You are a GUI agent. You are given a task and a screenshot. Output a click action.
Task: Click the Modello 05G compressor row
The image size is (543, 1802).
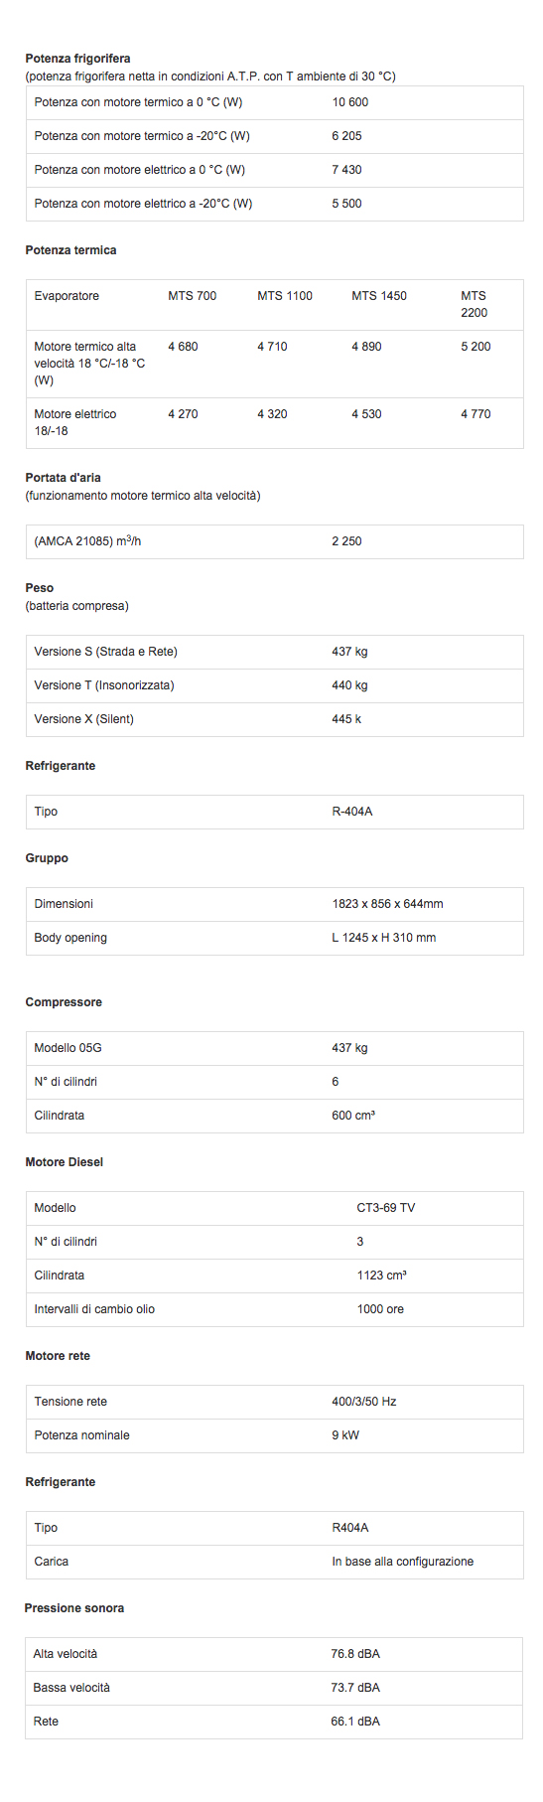(274, 1048)
